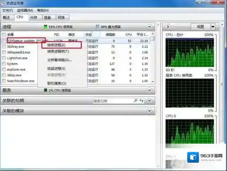Select 挂起进程(S) in the context menu

(x=56, y=68)
